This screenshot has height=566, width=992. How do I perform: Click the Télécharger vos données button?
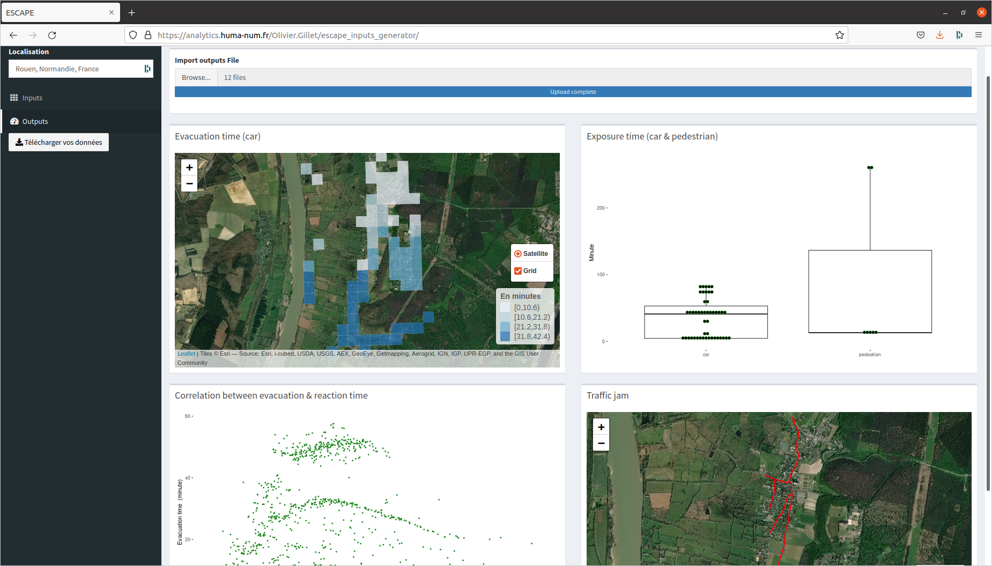[x=58, y=142]
